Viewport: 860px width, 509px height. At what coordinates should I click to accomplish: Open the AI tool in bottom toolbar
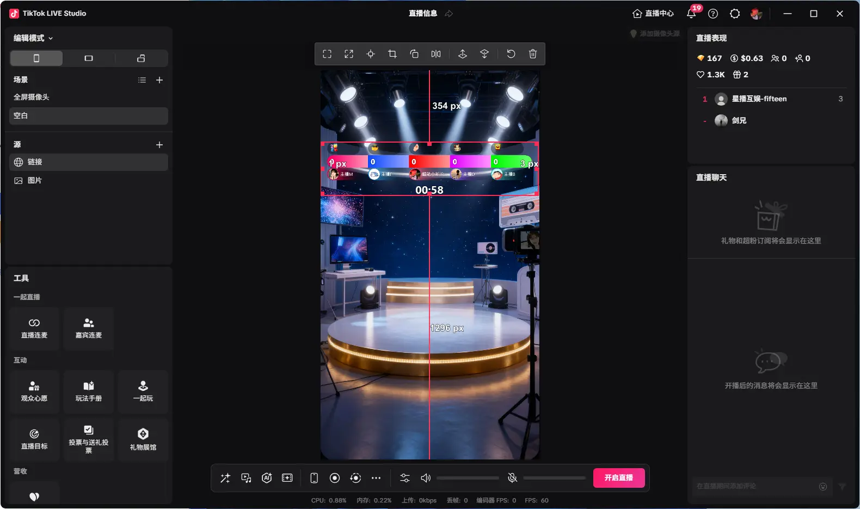[267, 478]
